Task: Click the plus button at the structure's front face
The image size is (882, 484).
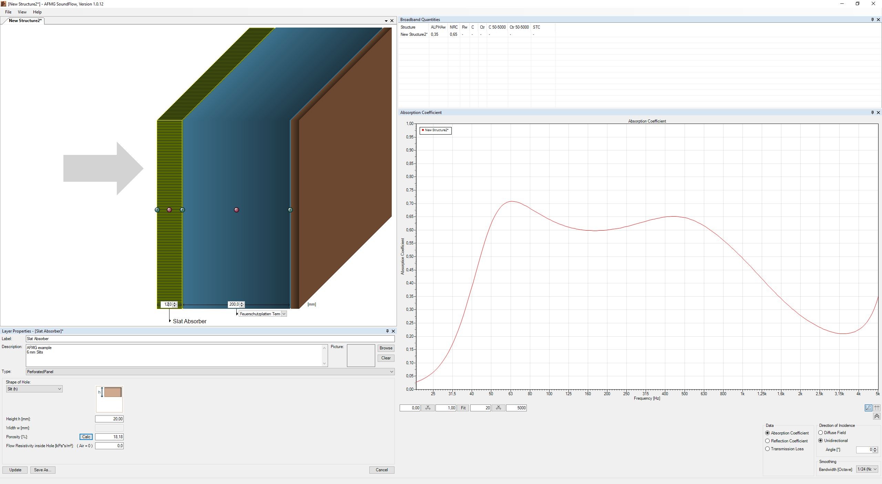Action: pyautogui.click(x=157, y=210)
